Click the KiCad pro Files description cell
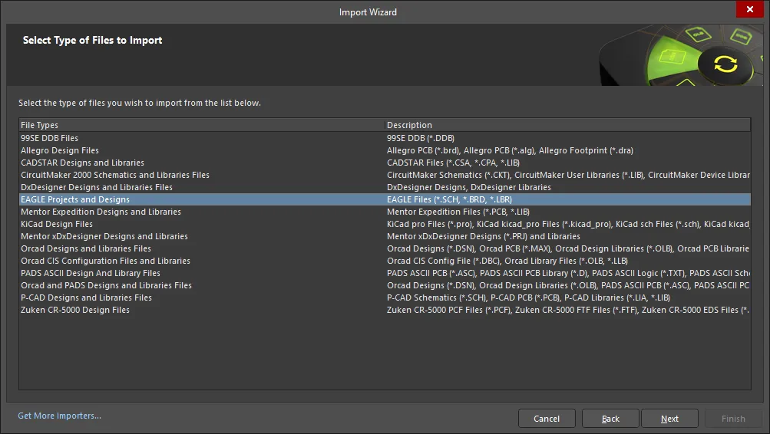The height and width of the screenshot is (434, 770). (x=568, y=224)
